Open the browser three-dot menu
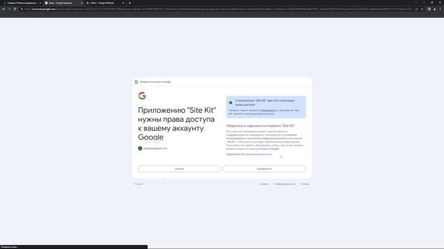The image size is (444, 249). 441,9
